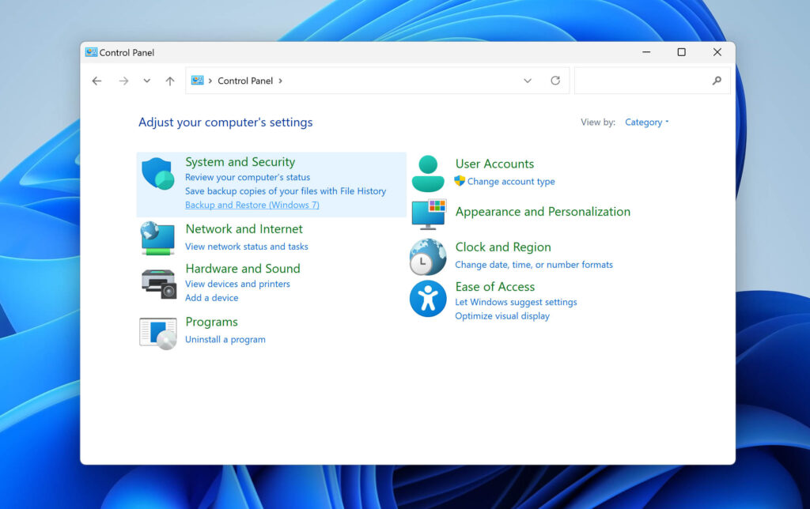Open the User Accounts person icon
The height and width of the screenshot is (509, 810).
coord(428,173)
